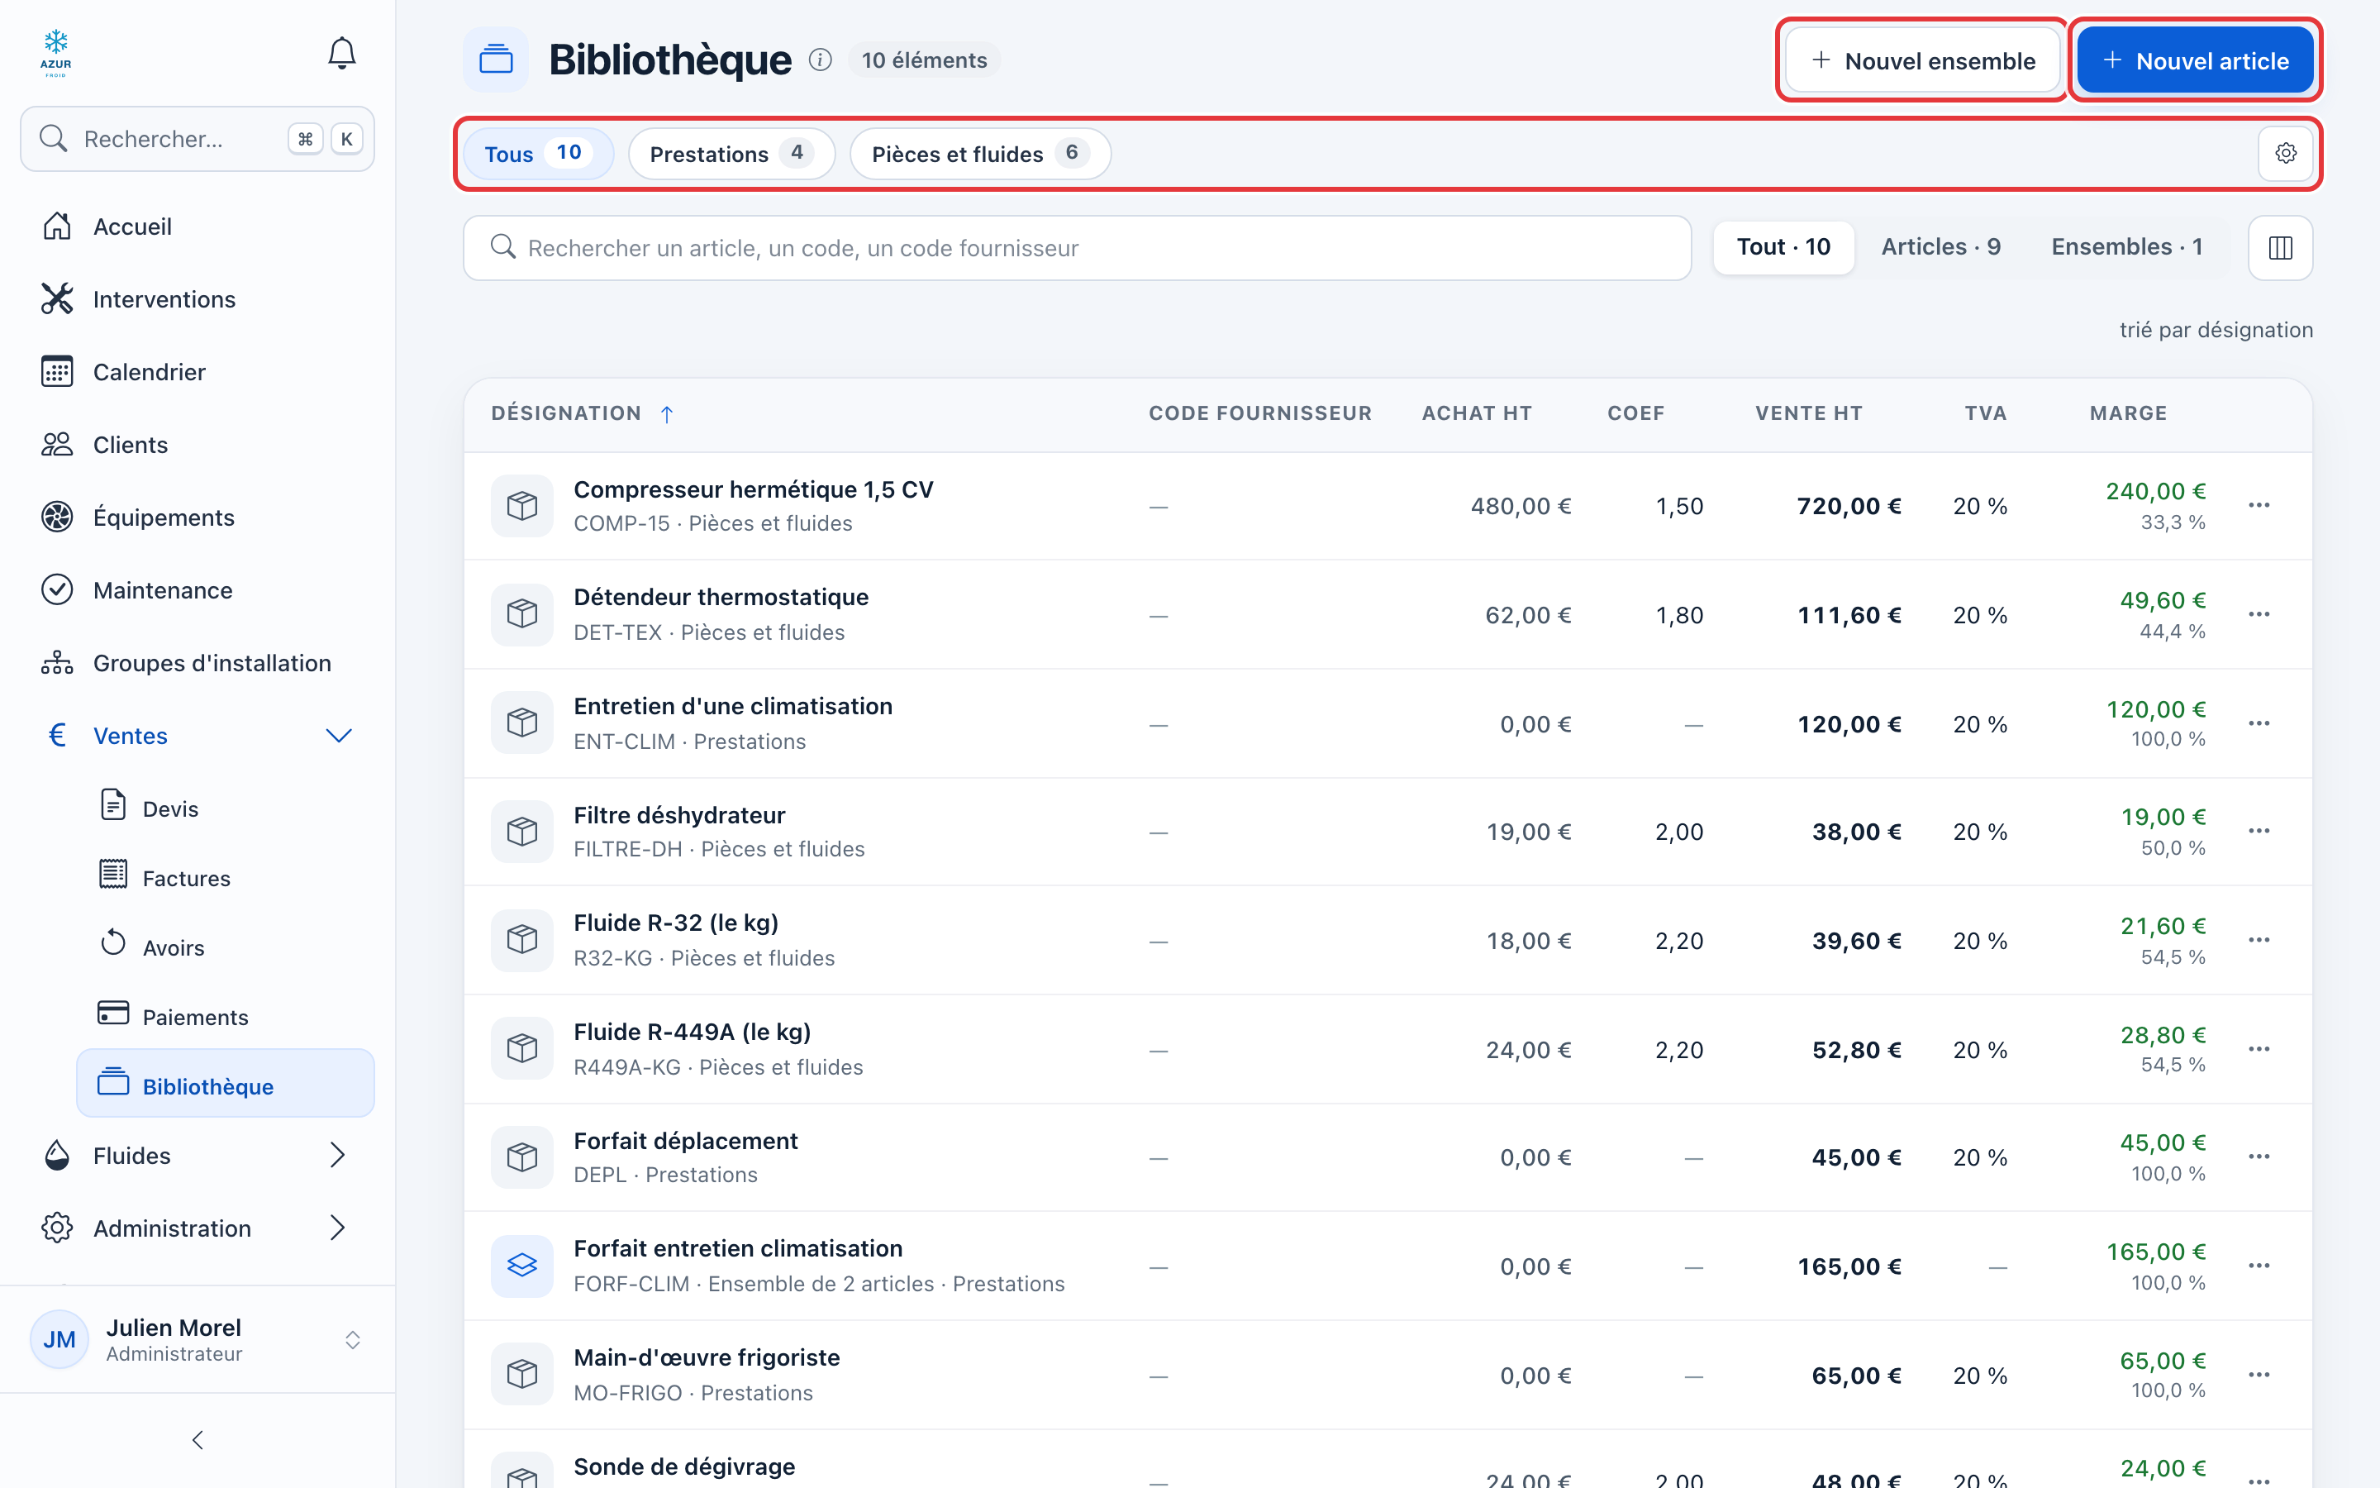2380x1488 pixels.
Task: Focus the article search field
Action: [1077, 248]
